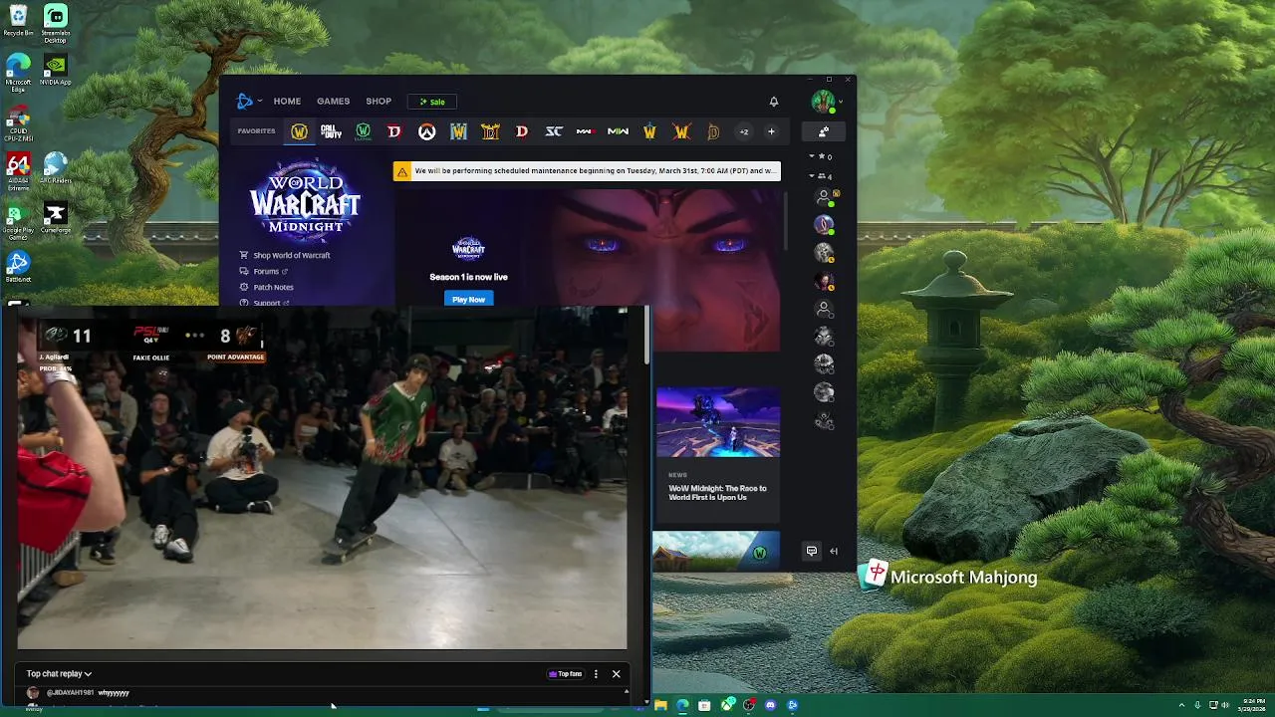
Task: Open Microsoft Edge in the taskbar
Action: (x=682, y=705)
